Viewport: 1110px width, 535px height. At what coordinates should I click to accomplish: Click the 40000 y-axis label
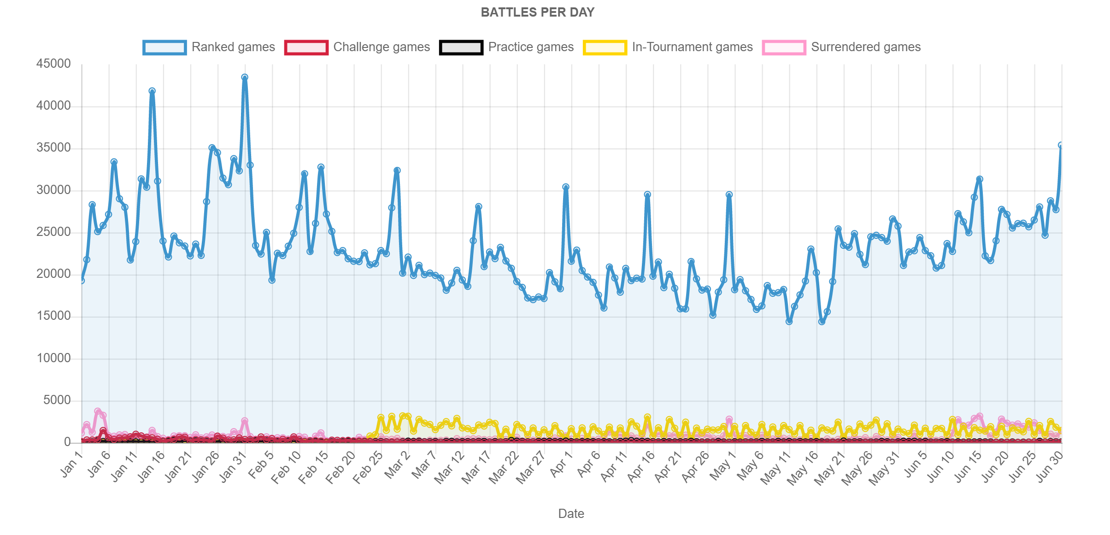tap(53, 106)
